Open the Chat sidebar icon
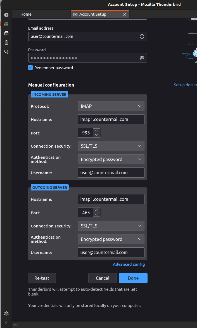The height and width of the screenshot is (328, 197). pos(6,52)
